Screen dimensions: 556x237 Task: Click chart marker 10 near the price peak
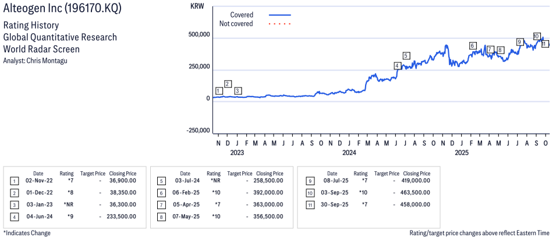pos(536,36)
